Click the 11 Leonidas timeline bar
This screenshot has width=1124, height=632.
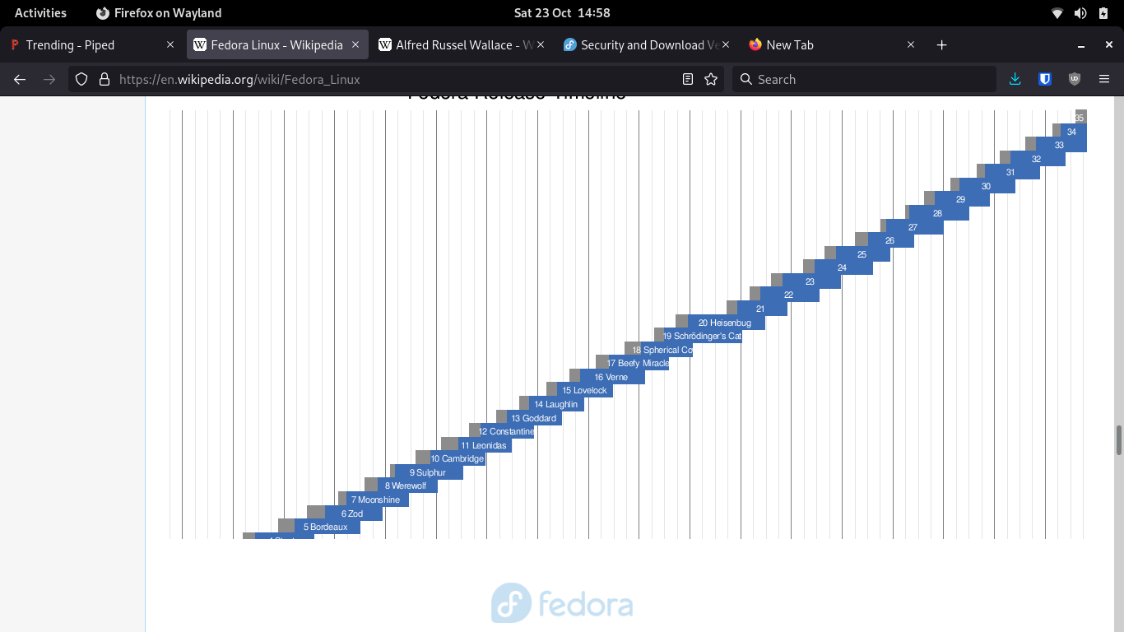[485, 445]
